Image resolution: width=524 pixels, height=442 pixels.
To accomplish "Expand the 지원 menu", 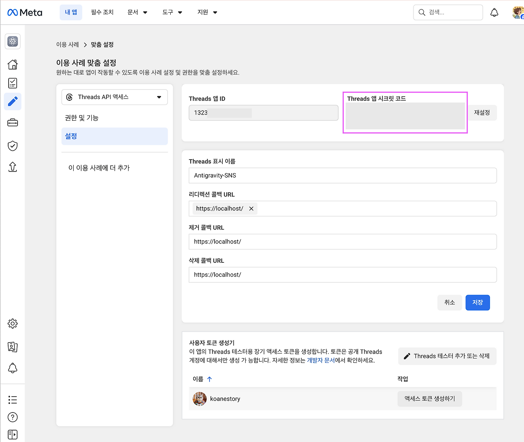I will (207, 12).
